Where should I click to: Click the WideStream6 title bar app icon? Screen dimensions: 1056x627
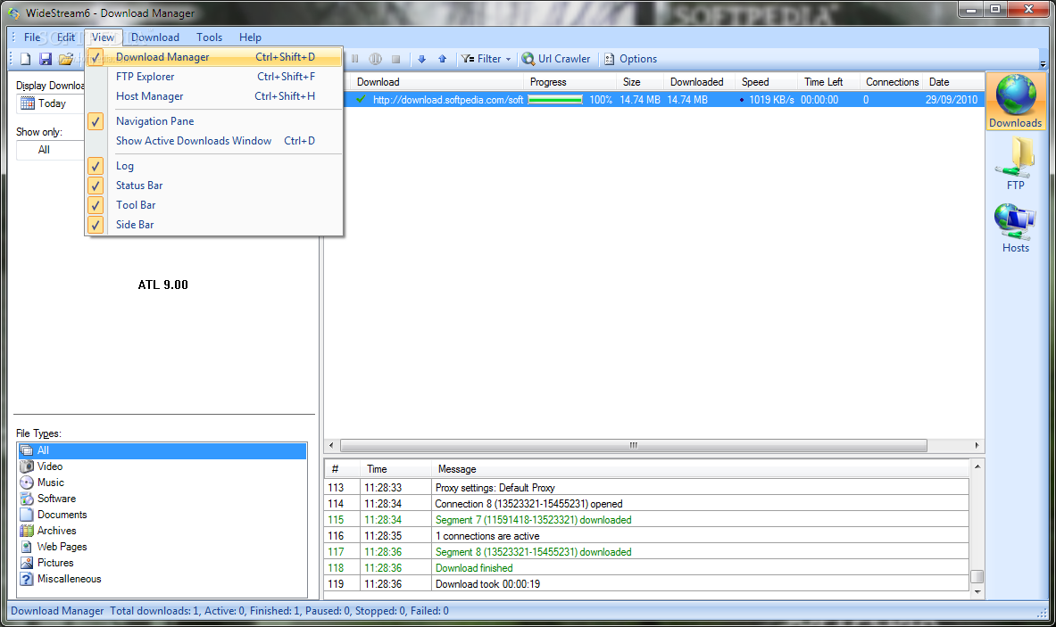pos(13,12)
